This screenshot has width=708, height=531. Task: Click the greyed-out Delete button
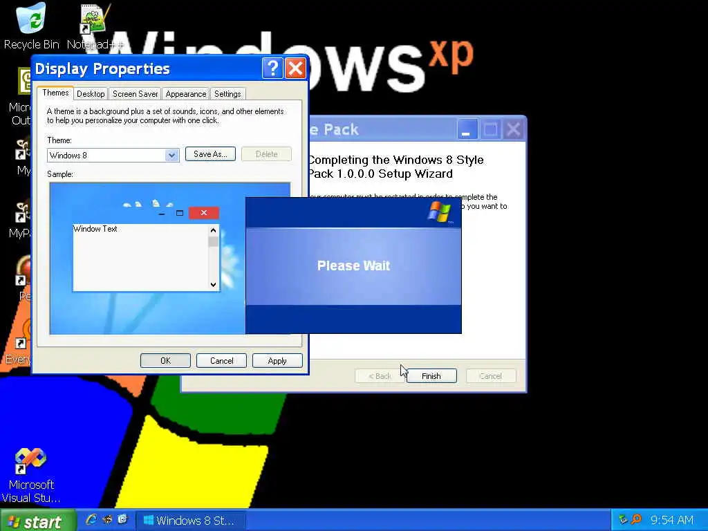tap(266, 154)
